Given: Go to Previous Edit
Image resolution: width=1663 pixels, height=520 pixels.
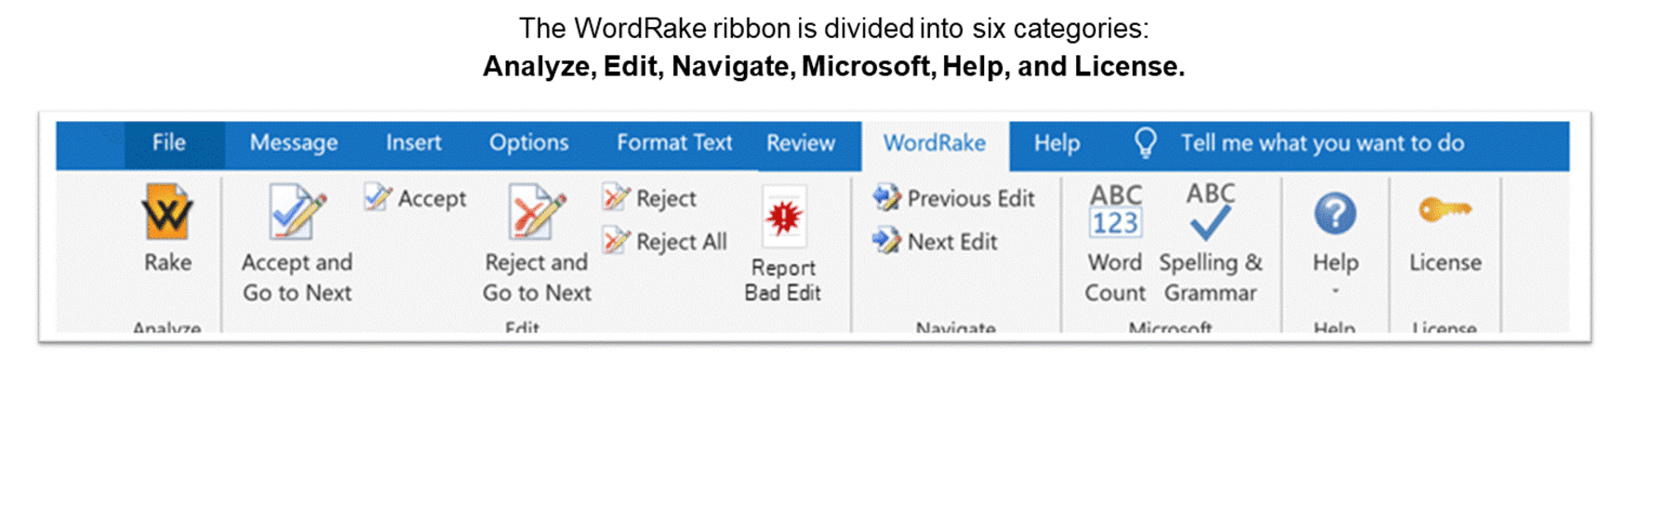Looking at the screenshot, I should pos(953,198).
